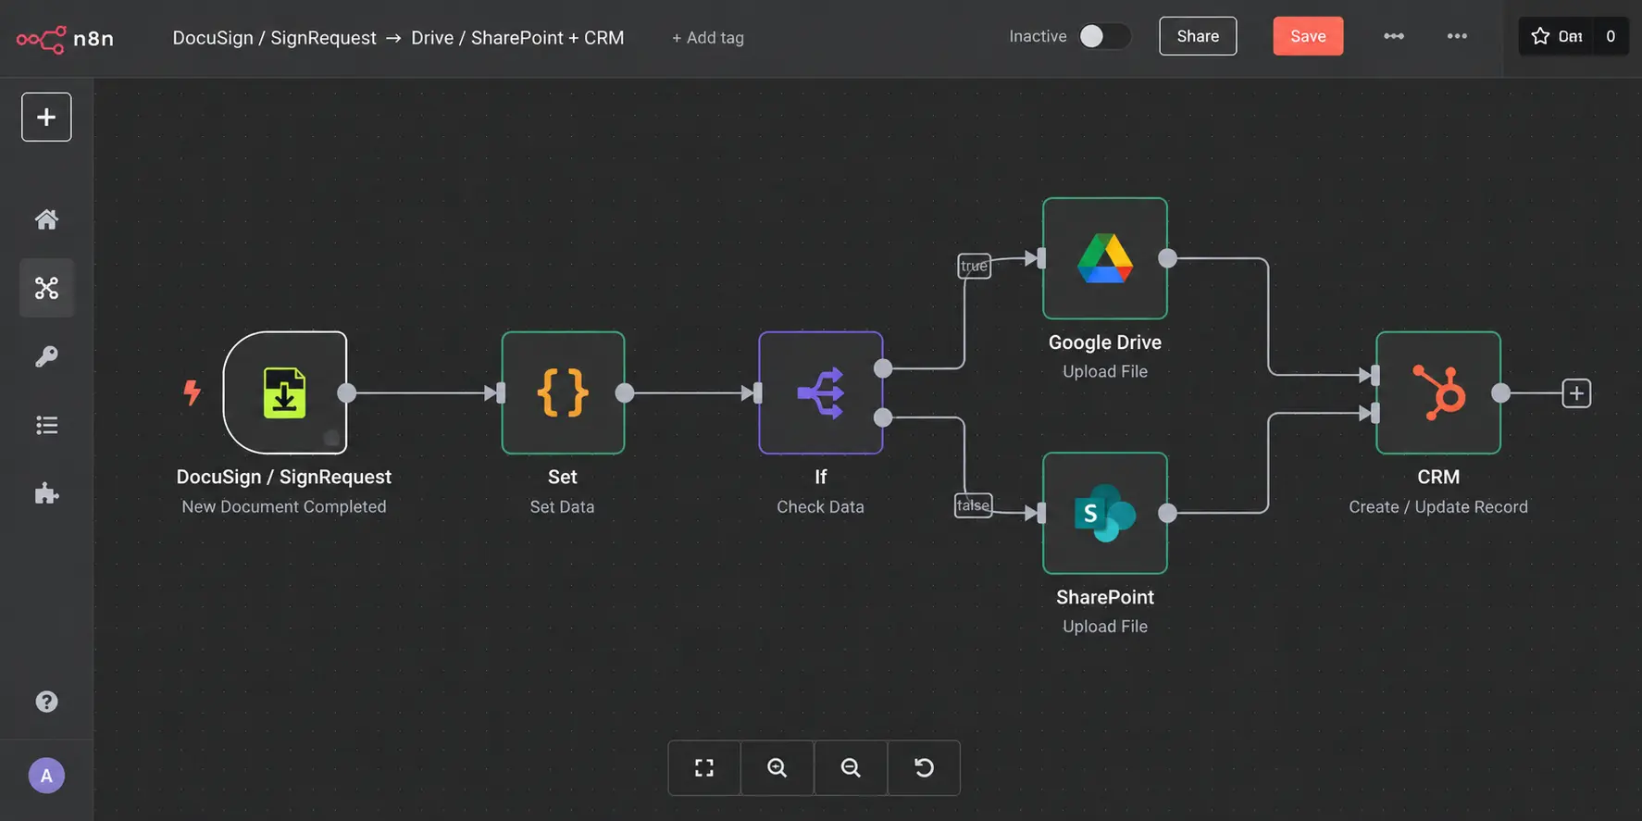Click the plus connector after CRM node

click(1576, 393)
